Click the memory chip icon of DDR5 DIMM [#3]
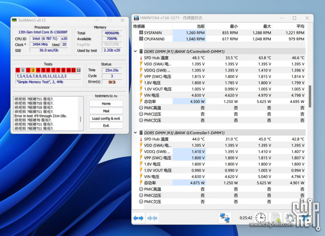 pyautogui.click(x=141, y=133)
